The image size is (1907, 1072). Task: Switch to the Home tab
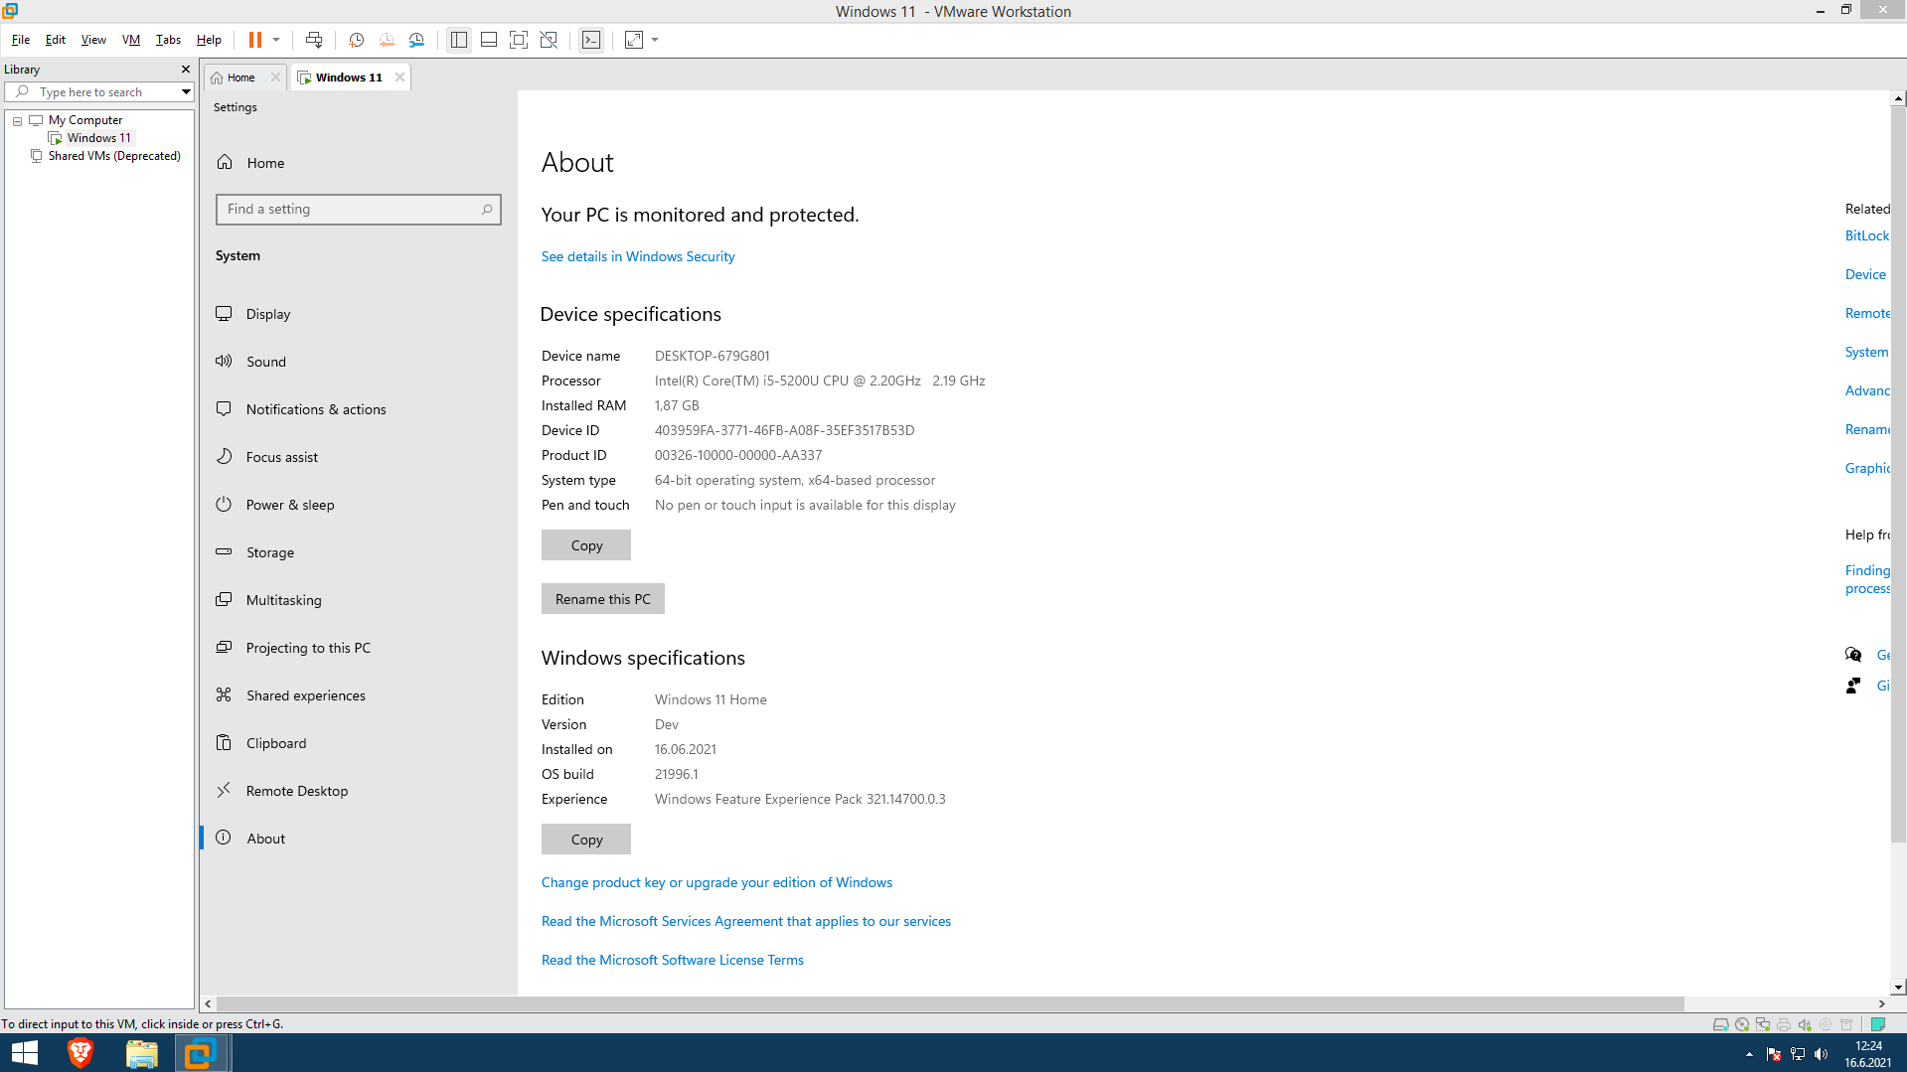coord(240,77)
